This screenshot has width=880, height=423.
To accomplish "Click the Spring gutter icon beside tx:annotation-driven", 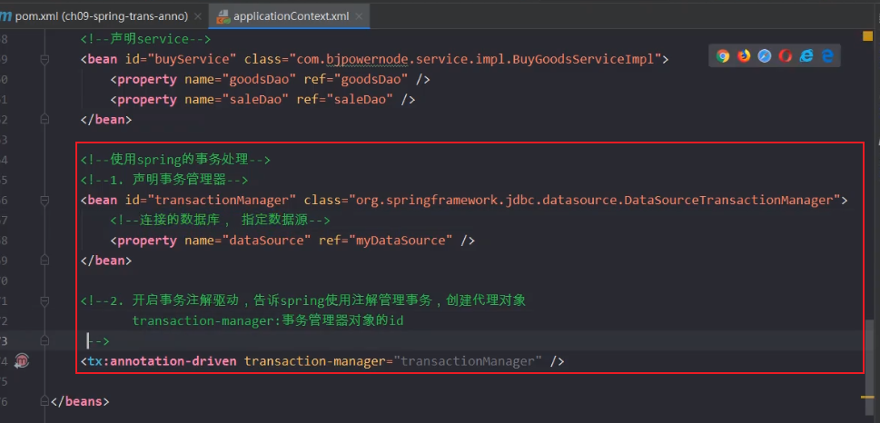I will coord(22,360).
